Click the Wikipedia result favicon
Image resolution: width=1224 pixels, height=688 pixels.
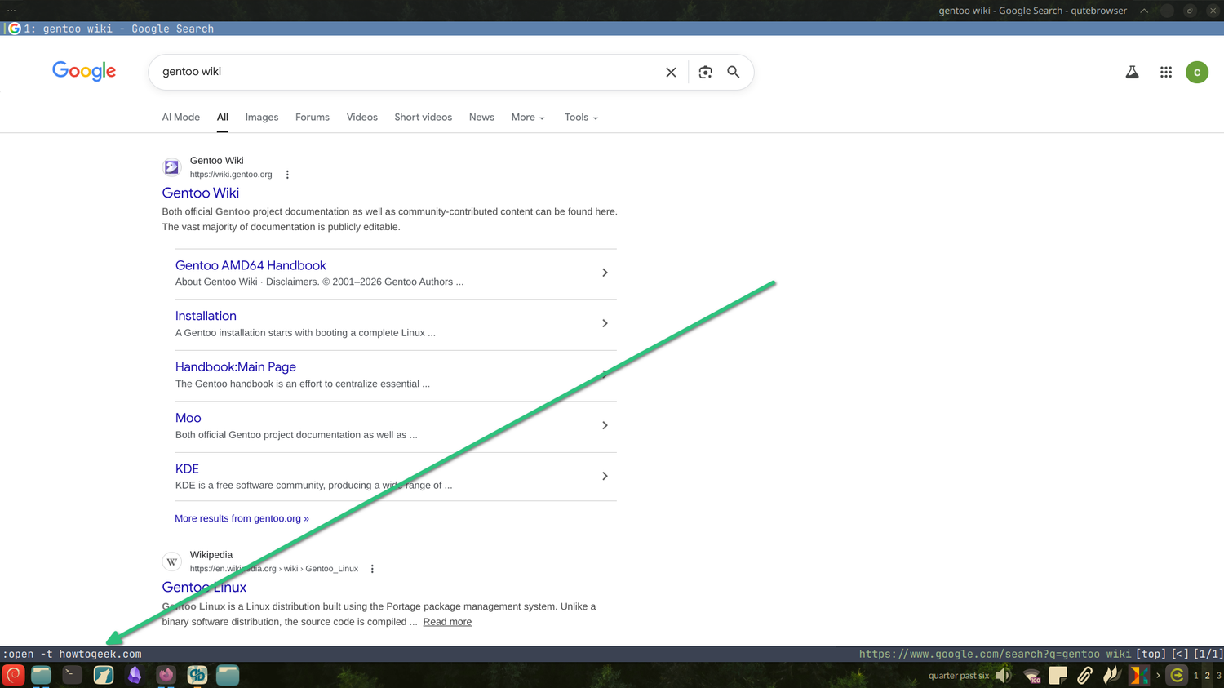click(171, 561)
